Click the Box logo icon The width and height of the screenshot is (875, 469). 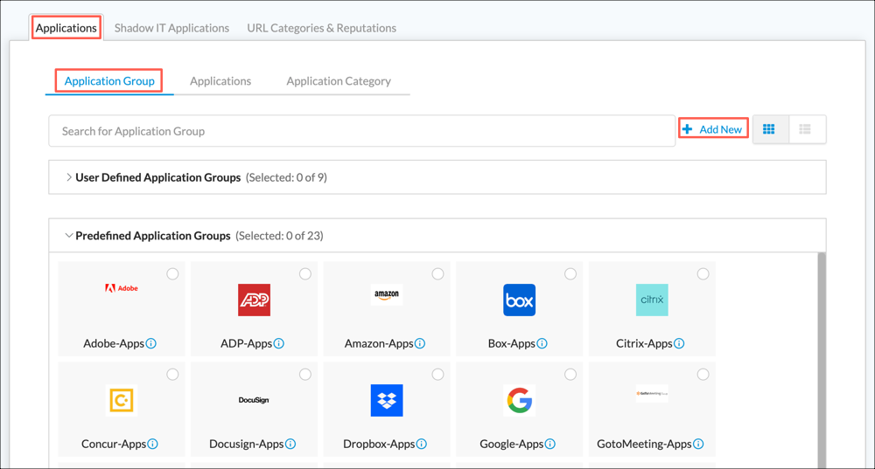click(x=519, y=300)
